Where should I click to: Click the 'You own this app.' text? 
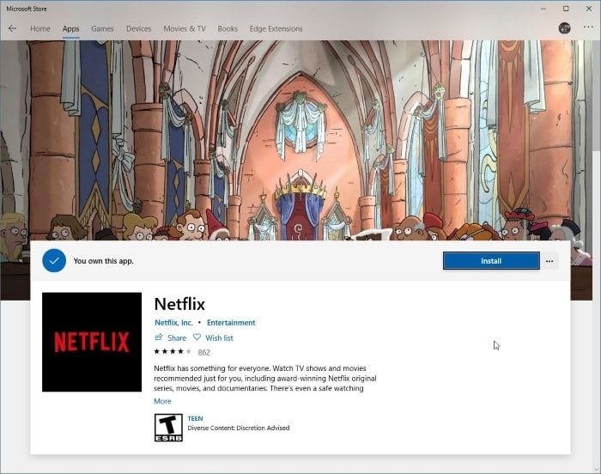click(x=104, y=261)
